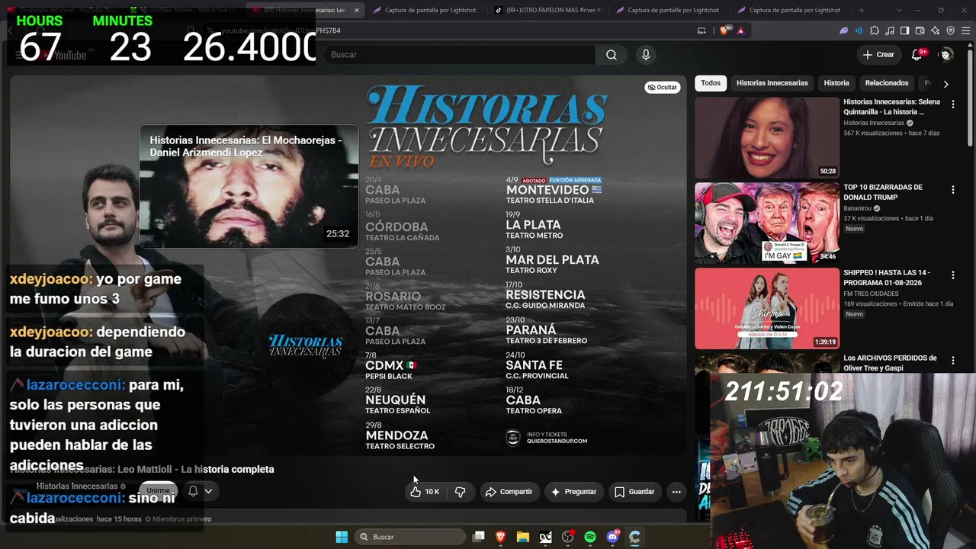Click the install app icon in address bar
The height and width of the screenshot is (549, 976).
tap(701, 30)
